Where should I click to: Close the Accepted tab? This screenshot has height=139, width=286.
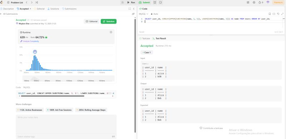pos(30,9)
